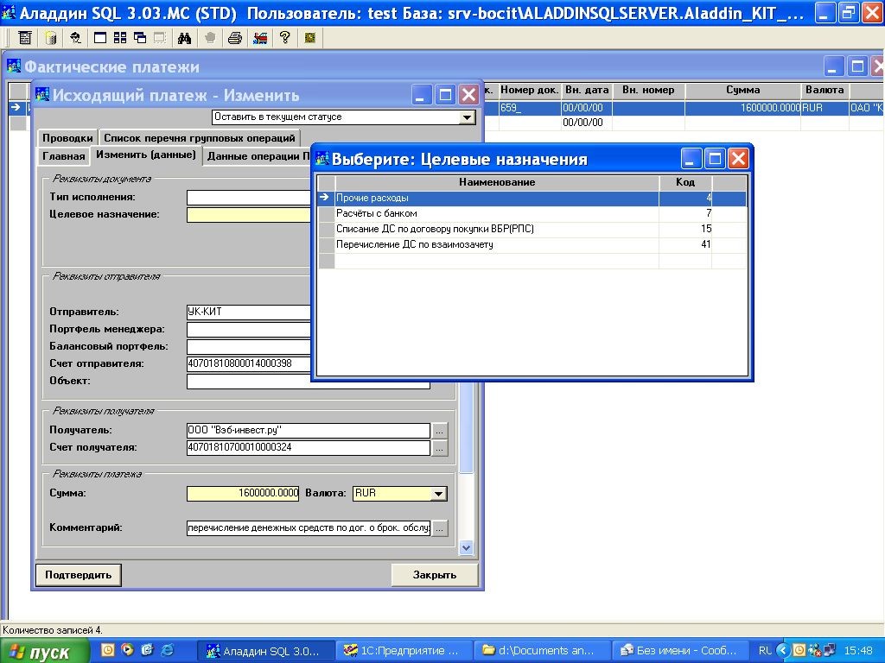Image resolution: width=885 pixels, height=663 pixels.
Task: Open the Без имени message taskbar button
Action: 679,651
